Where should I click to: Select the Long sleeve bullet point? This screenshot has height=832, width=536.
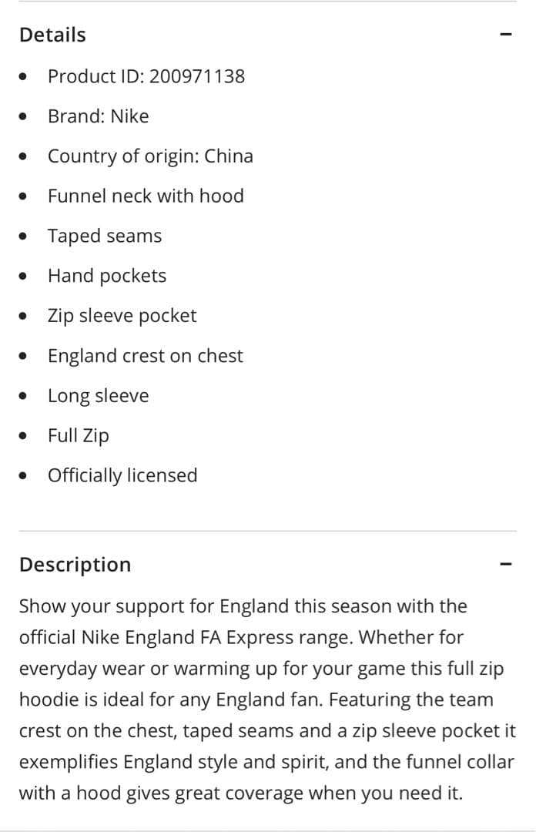[x=99, y=395]
